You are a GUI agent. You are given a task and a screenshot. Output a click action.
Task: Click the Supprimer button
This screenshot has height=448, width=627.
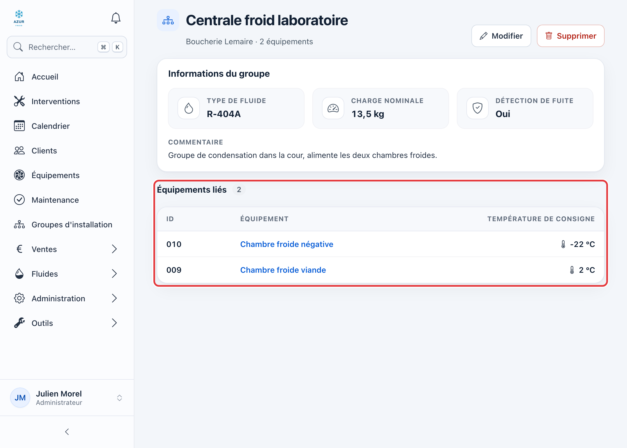point(570,36)
